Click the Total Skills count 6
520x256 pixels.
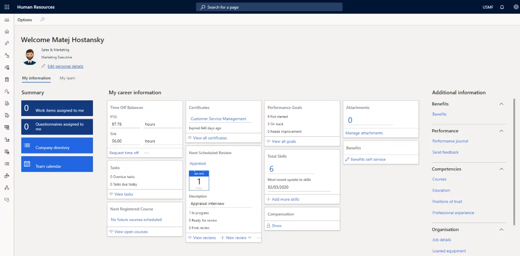click(x=271, y=169)
